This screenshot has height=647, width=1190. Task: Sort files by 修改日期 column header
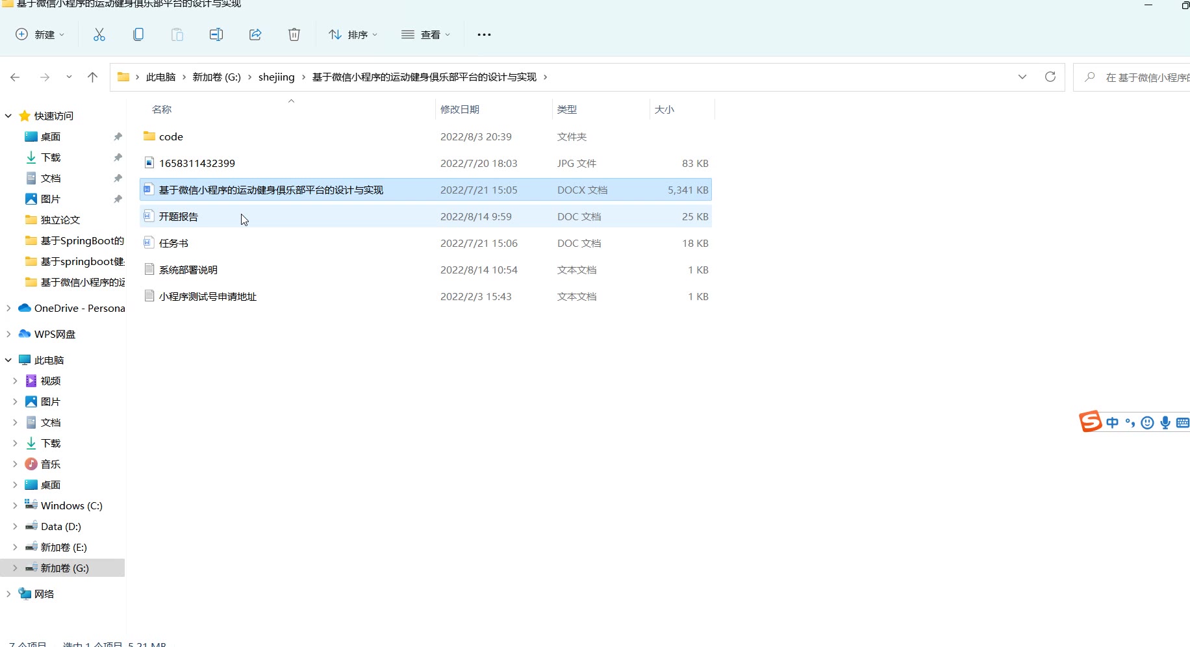tap(460, 109)
